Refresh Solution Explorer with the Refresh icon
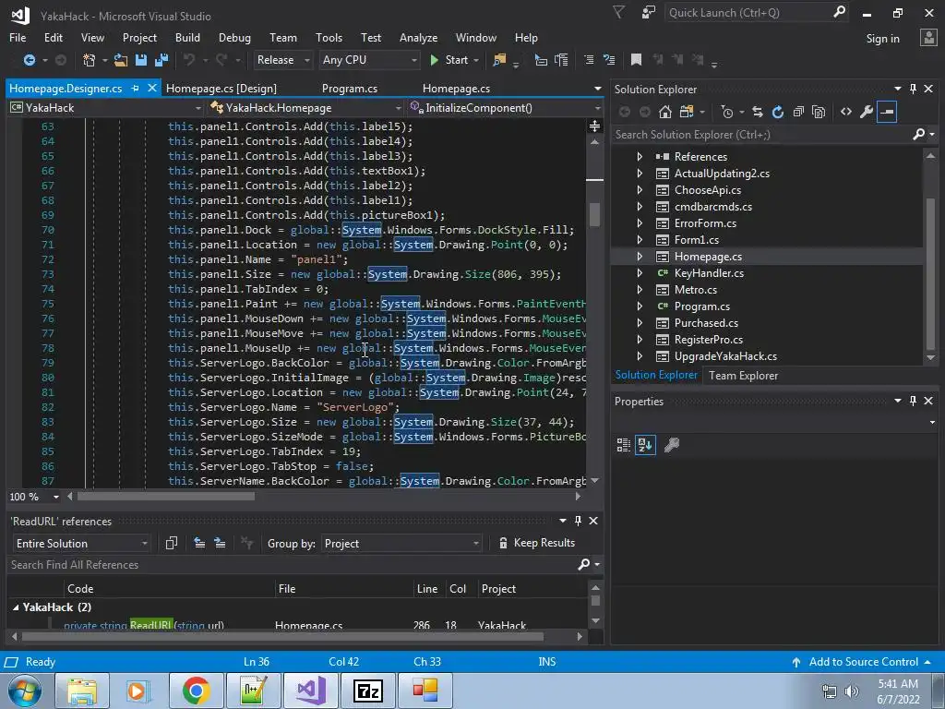Screen dimensions: 945x709 pyautogui.click(x=777, y=112)
